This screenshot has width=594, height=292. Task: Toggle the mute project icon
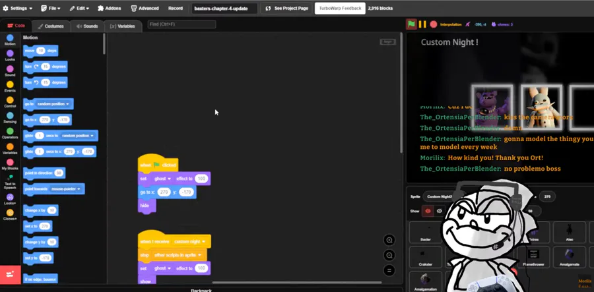468,24
